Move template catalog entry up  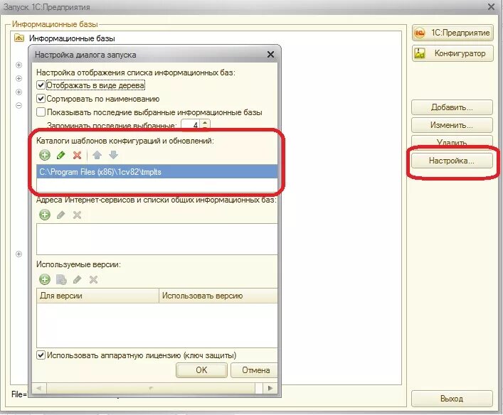[97, 155]
